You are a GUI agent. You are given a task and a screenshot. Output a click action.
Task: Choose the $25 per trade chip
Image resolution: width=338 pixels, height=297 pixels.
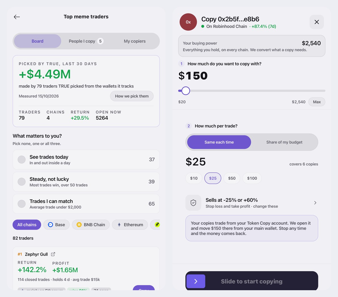pos(213,178)
